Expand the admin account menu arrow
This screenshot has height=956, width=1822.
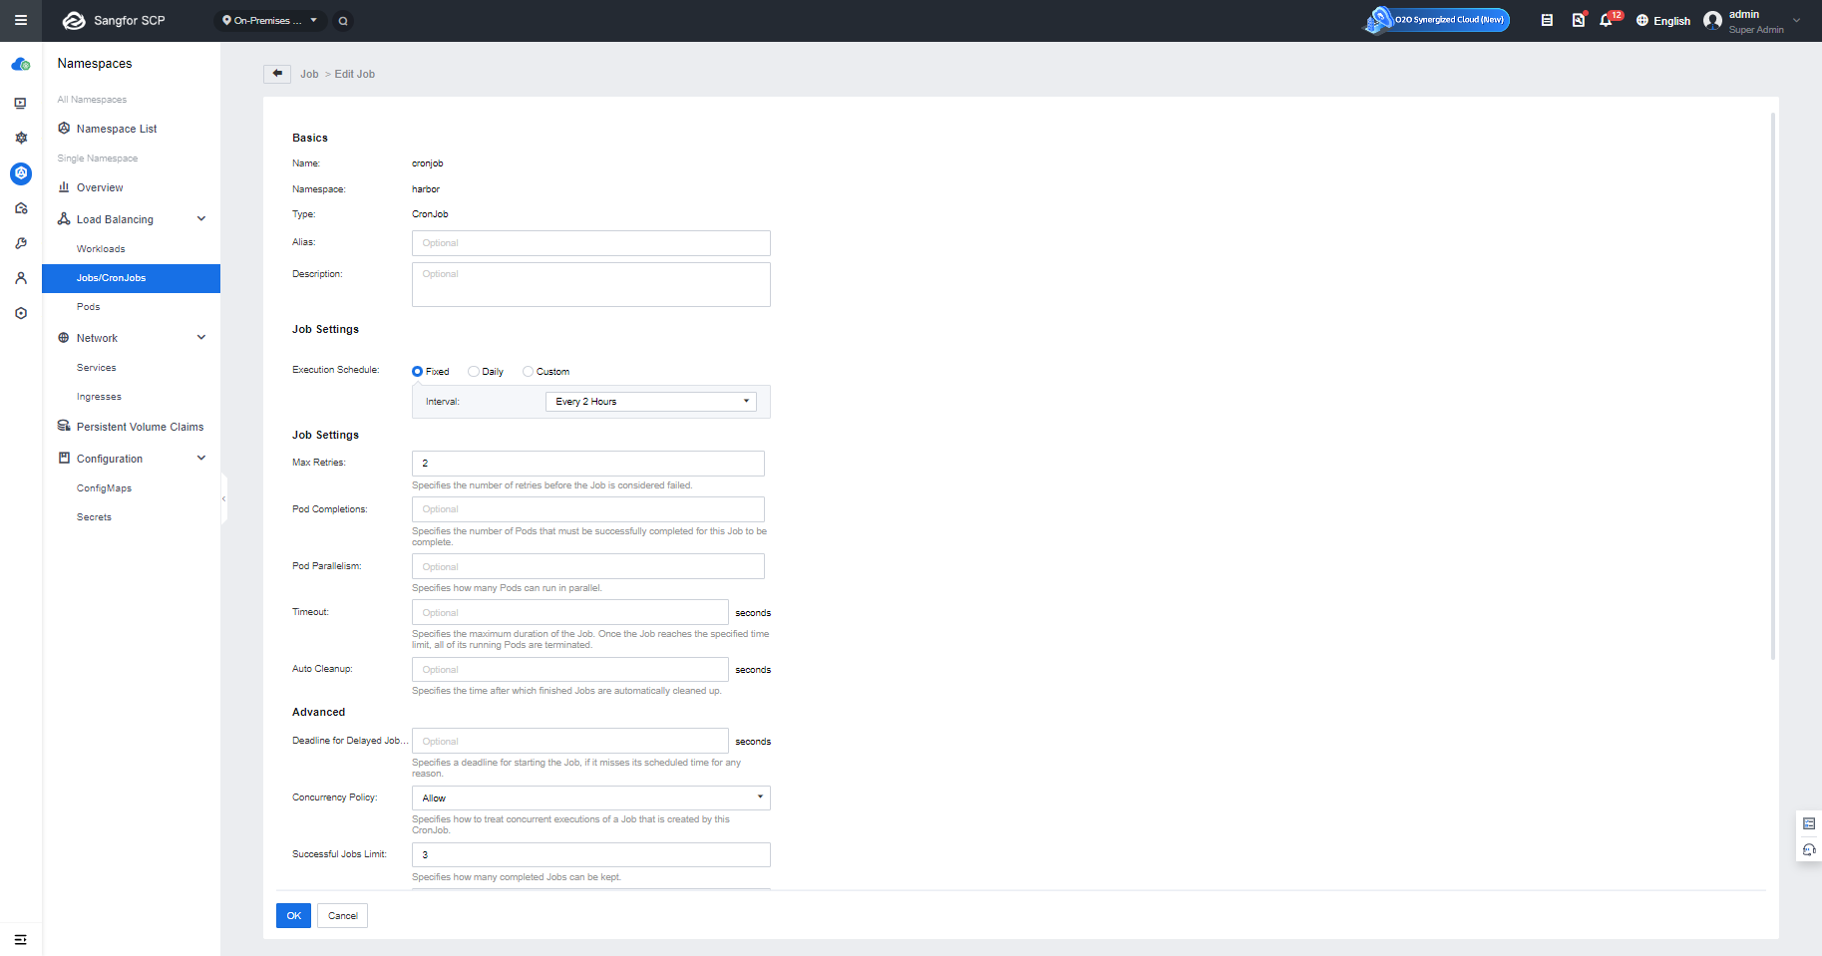pyautogui.click(x=1797, y=20)
